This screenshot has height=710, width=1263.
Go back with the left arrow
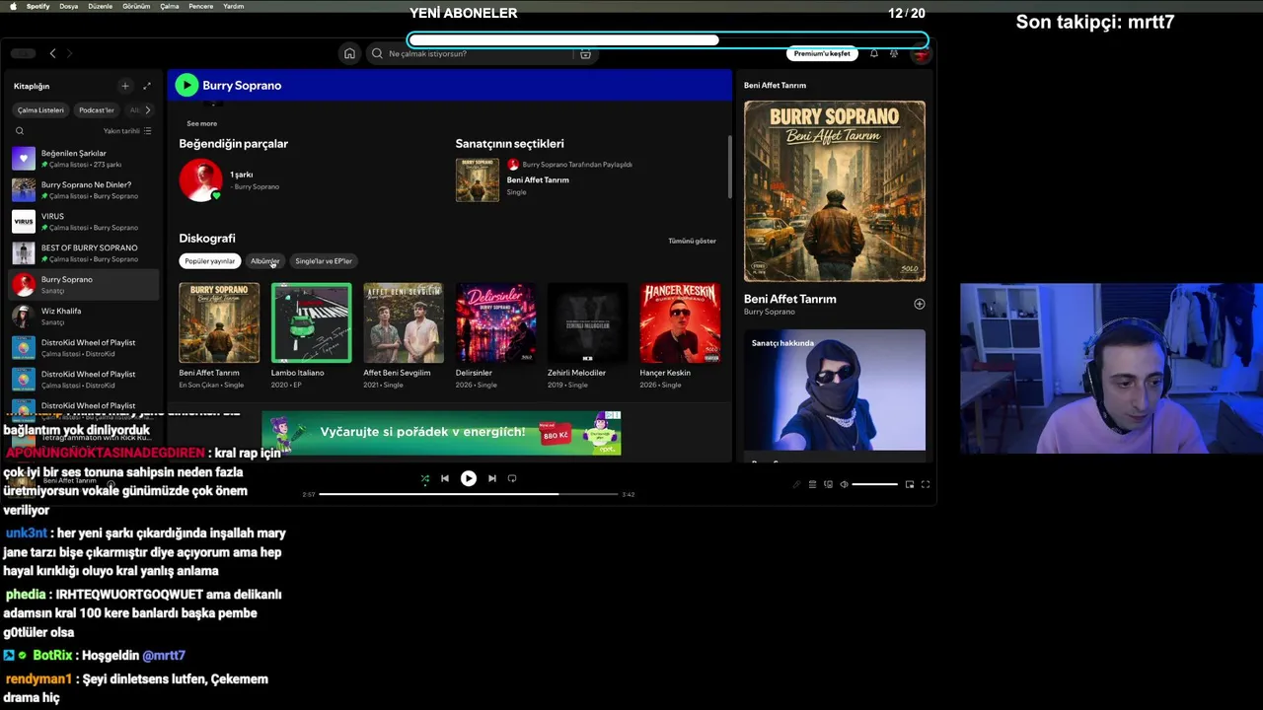tap(52, 53)
